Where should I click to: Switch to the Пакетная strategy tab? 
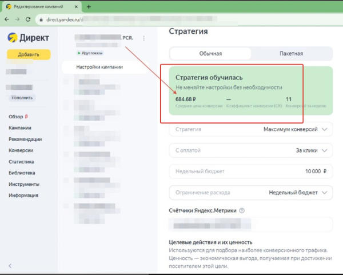(291, 54)
